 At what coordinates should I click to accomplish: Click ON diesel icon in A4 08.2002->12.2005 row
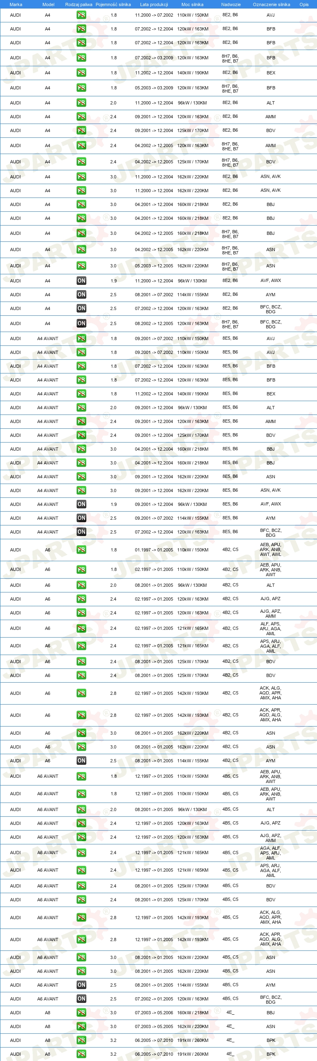click(81, 323)
